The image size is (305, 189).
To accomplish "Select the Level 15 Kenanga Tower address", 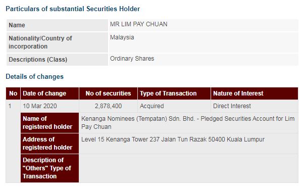I will coord(173,139).
